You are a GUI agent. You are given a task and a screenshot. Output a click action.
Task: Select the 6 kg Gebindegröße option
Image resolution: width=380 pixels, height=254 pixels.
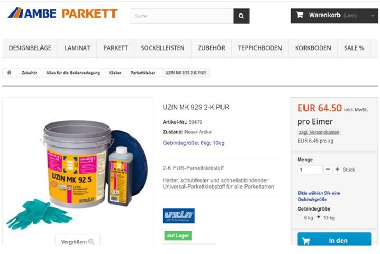(300, 217)
